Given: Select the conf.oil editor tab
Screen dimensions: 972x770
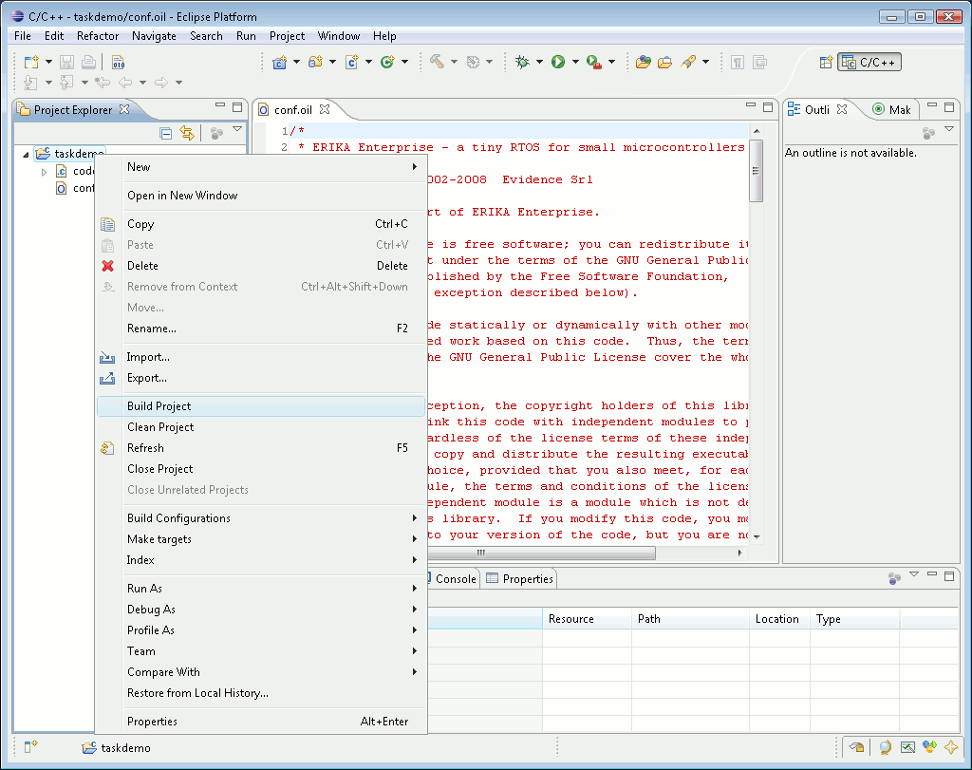Looking at the screenshot, I should [292, 110].
